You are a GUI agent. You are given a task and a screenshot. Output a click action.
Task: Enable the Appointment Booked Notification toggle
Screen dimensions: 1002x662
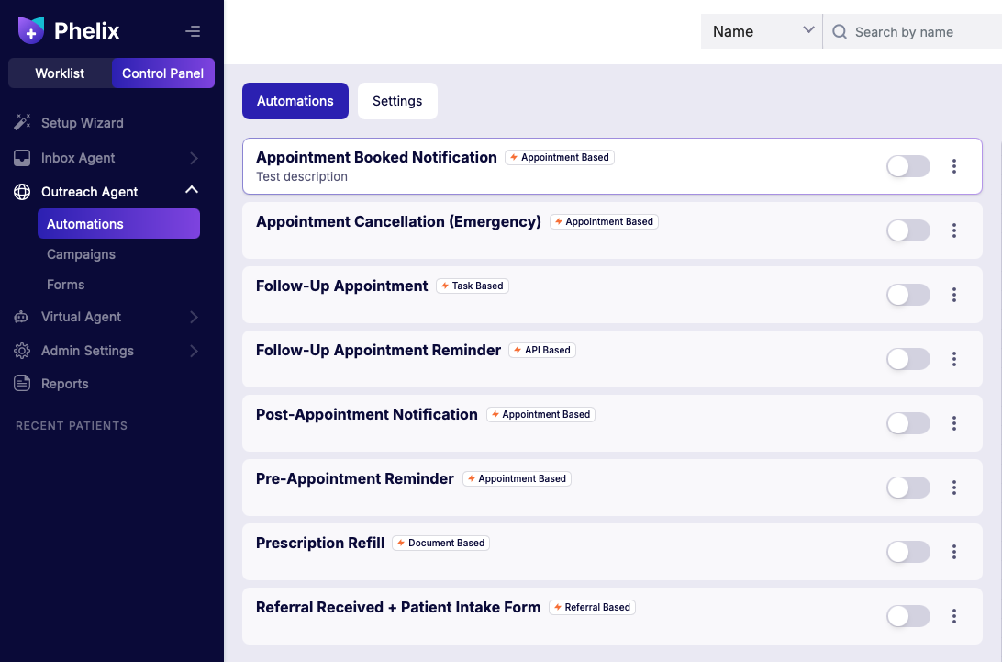pos(908,166)
